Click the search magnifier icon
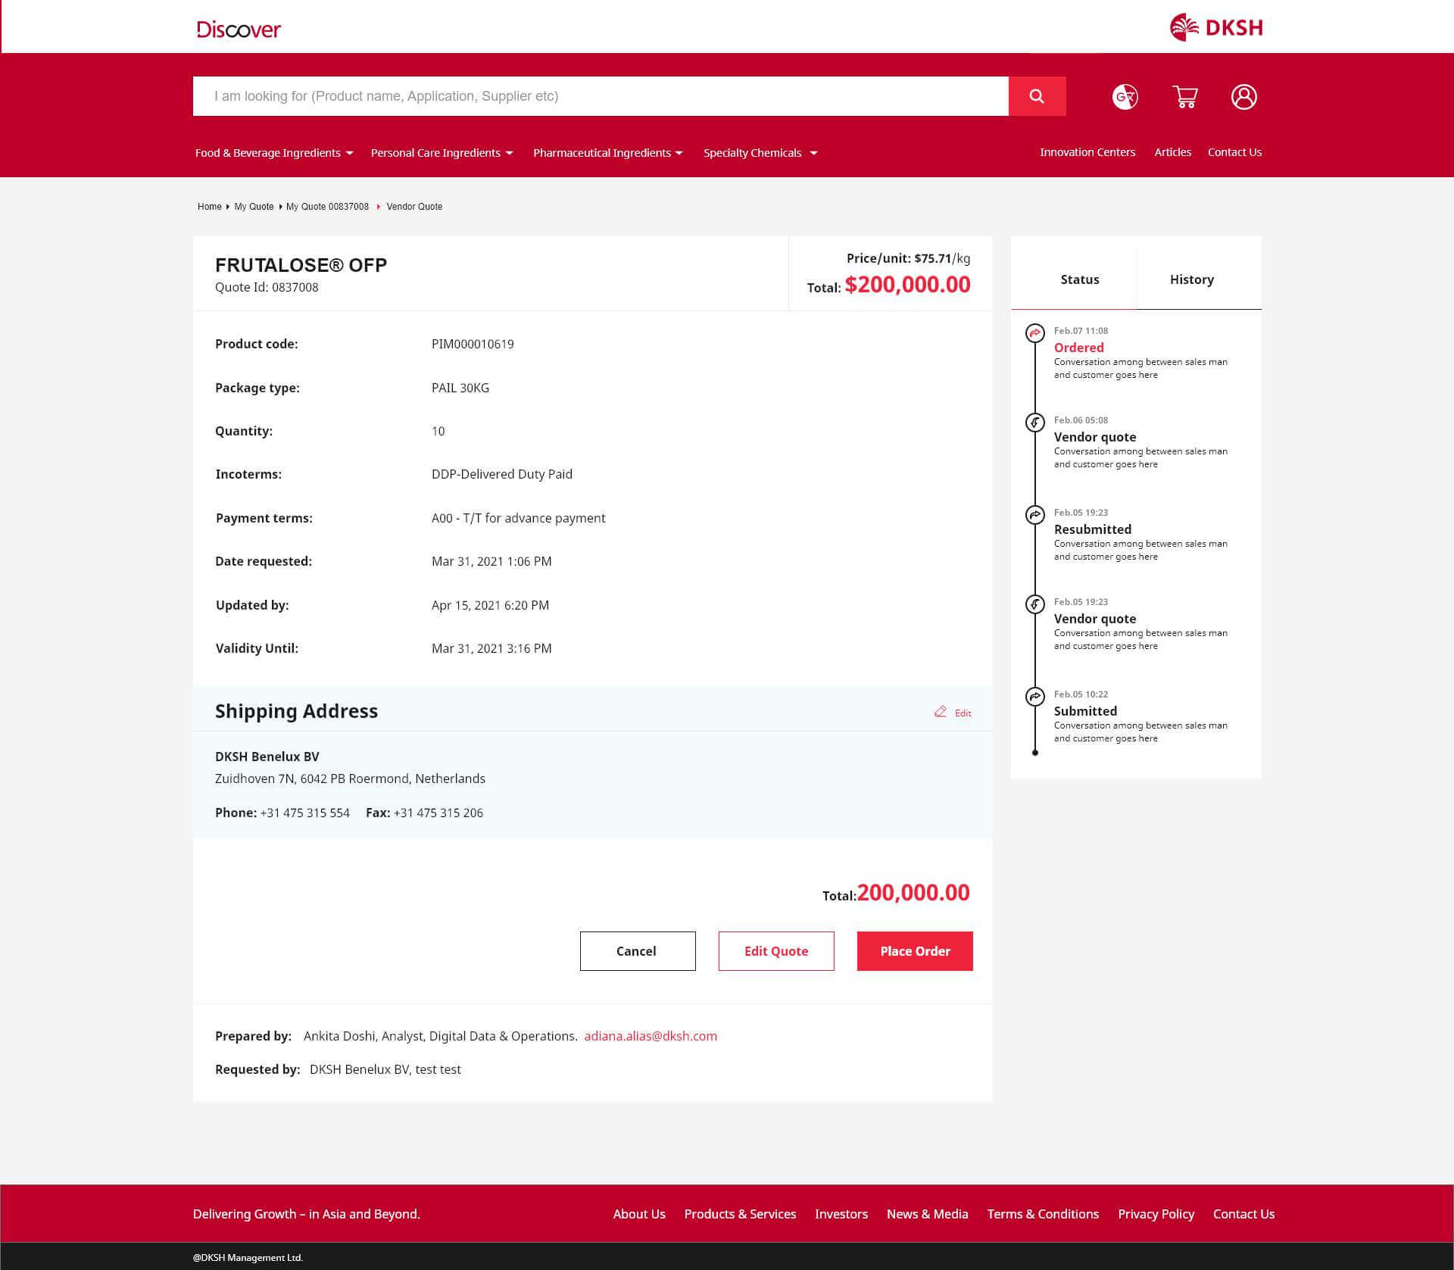 [x=1036, y=96]
